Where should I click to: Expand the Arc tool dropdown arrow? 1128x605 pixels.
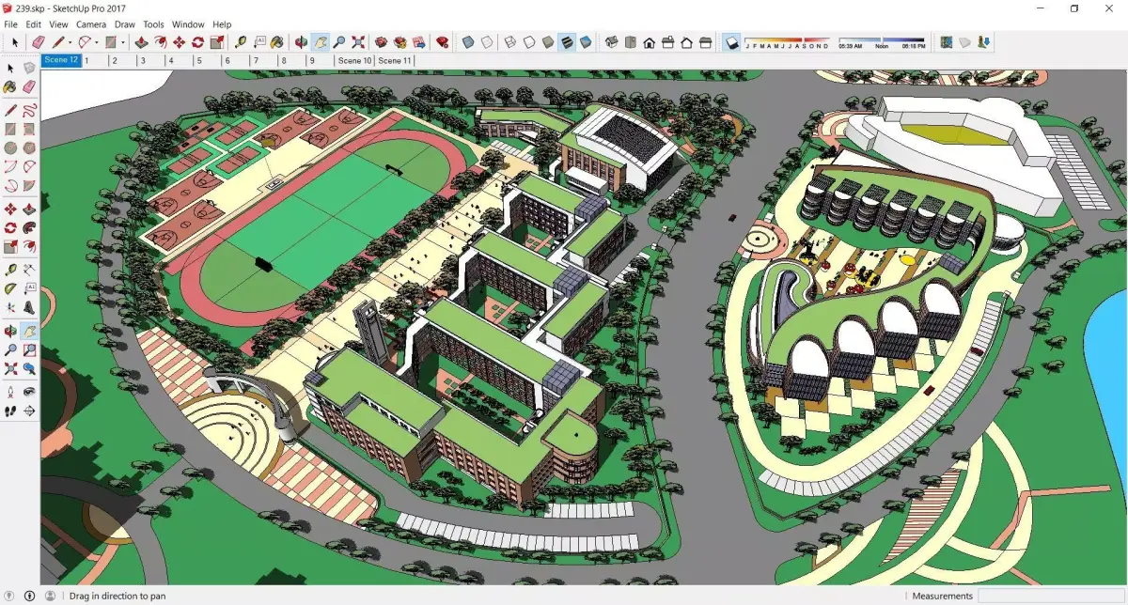(x=97, y=42)
